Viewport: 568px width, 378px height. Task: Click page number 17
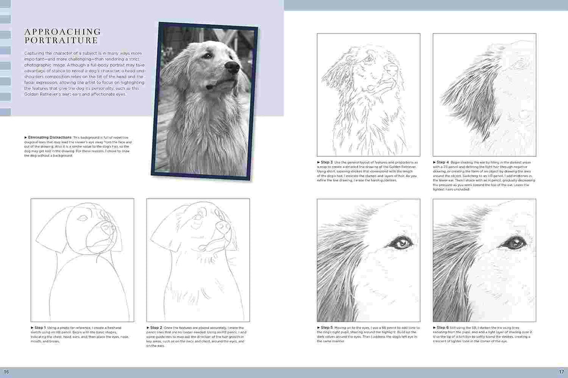561,373
